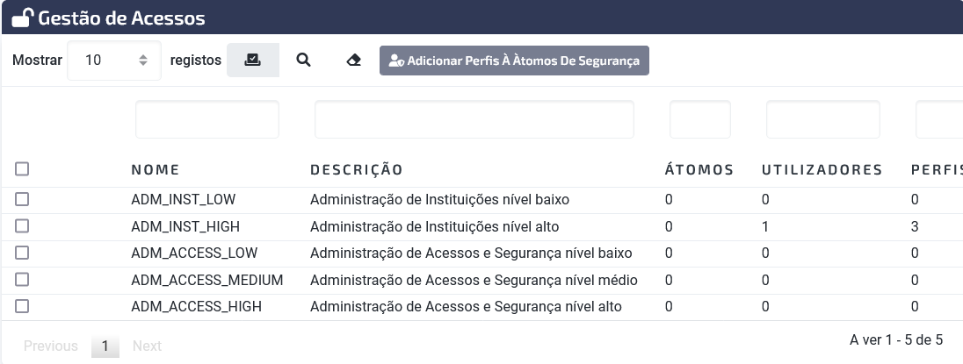The image size is (963, 364).
Task: Sort by the Utilizadores column header
Action: tap(822, 170)
